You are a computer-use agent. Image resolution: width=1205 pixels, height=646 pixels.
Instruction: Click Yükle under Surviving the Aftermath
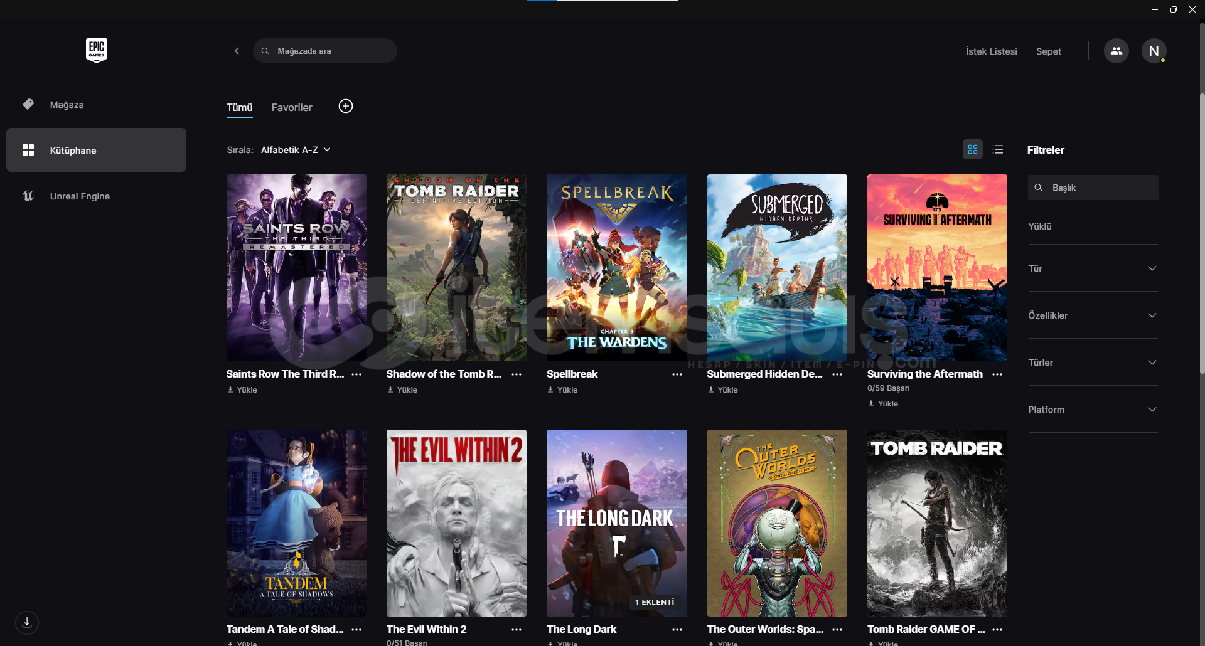pyautogui.click(x=883, y=404)
